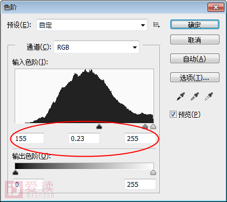Select the black point eyedropper
The width and height of the screenshot is (227, 202).
pyautogui.click(x=181, y=96)
